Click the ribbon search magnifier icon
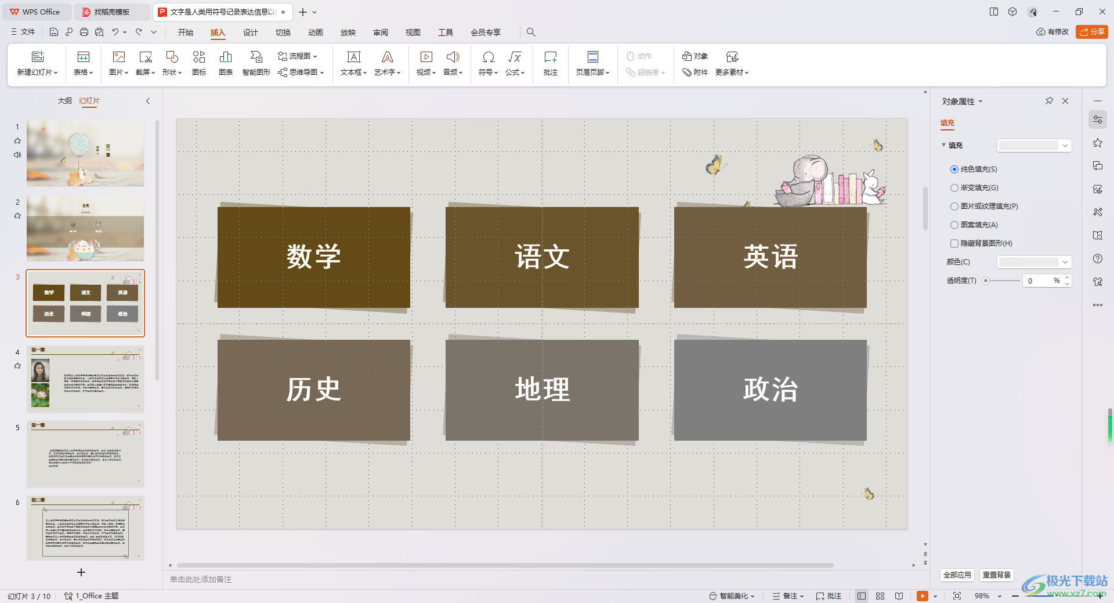Screen dimensions: 1114x603 click(x=531, y=32)
